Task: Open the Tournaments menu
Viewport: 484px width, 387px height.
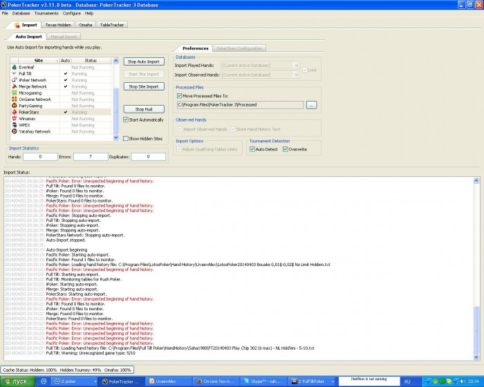Action: coord(46,14)
